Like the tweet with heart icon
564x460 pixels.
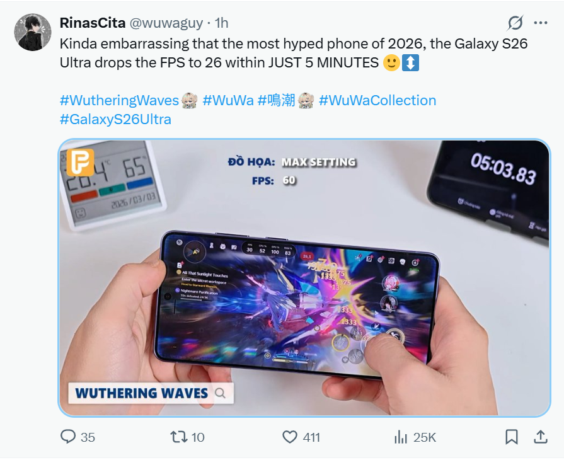[289, 437]
